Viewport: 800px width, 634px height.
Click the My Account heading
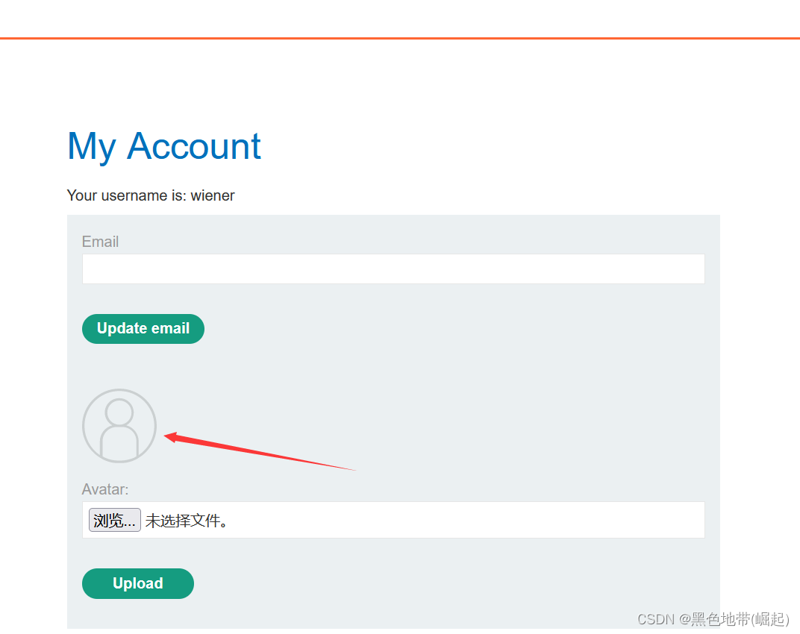point(163,146)
